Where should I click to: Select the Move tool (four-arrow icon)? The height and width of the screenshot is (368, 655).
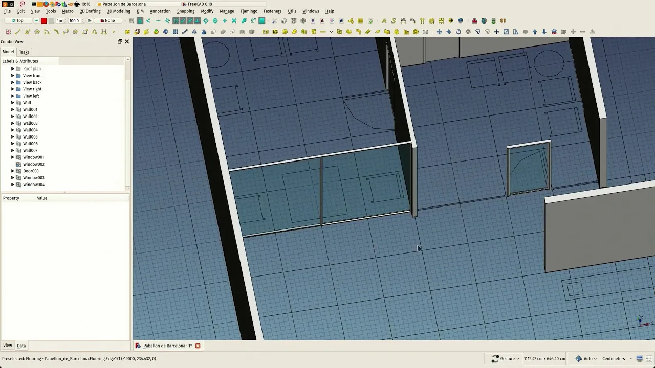click(439, 32)
